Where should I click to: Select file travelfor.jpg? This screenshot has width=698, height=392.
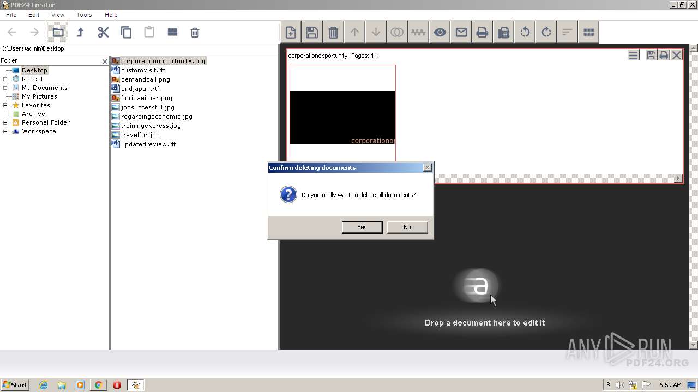140,135
